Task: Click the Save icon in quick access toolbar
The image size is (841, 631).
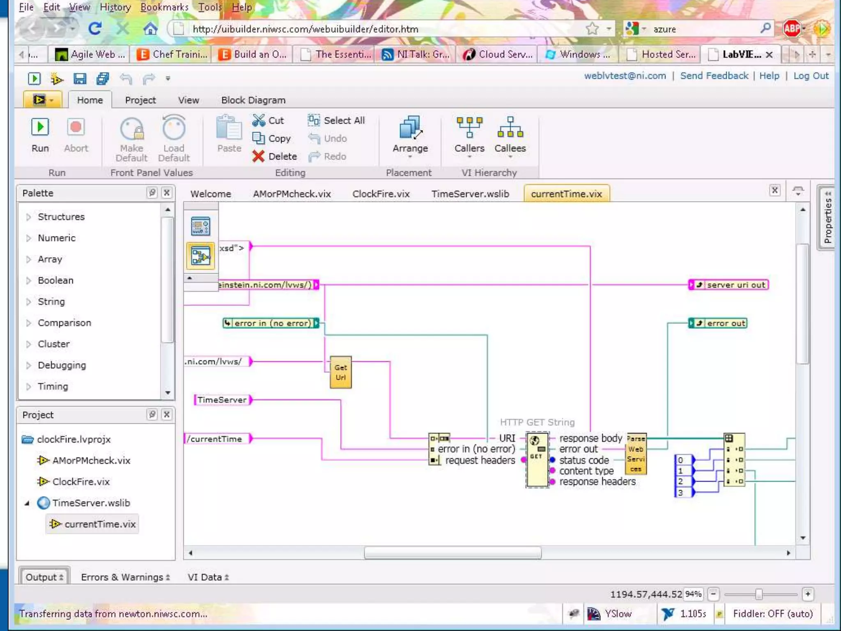Action: pos(80,78)
